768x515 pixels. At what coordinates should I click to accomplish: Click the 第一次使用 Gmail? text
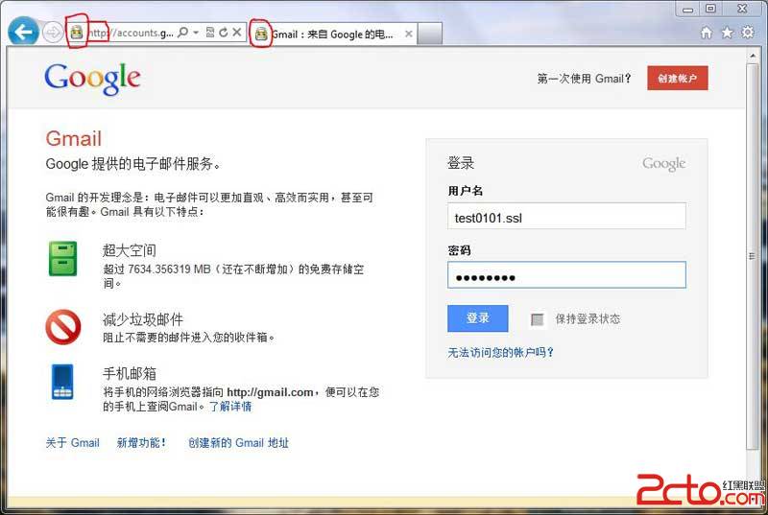click(584, 79)
